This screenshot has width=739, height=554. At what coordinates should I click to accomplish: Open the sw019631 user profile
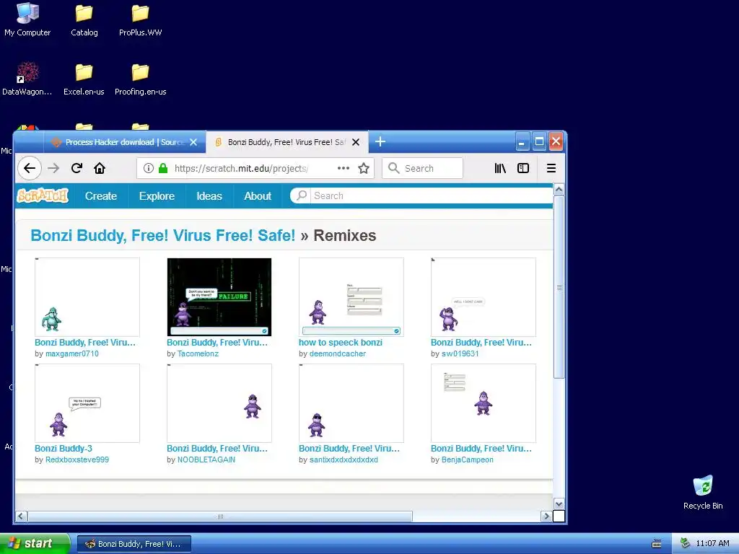coord(460,353)
